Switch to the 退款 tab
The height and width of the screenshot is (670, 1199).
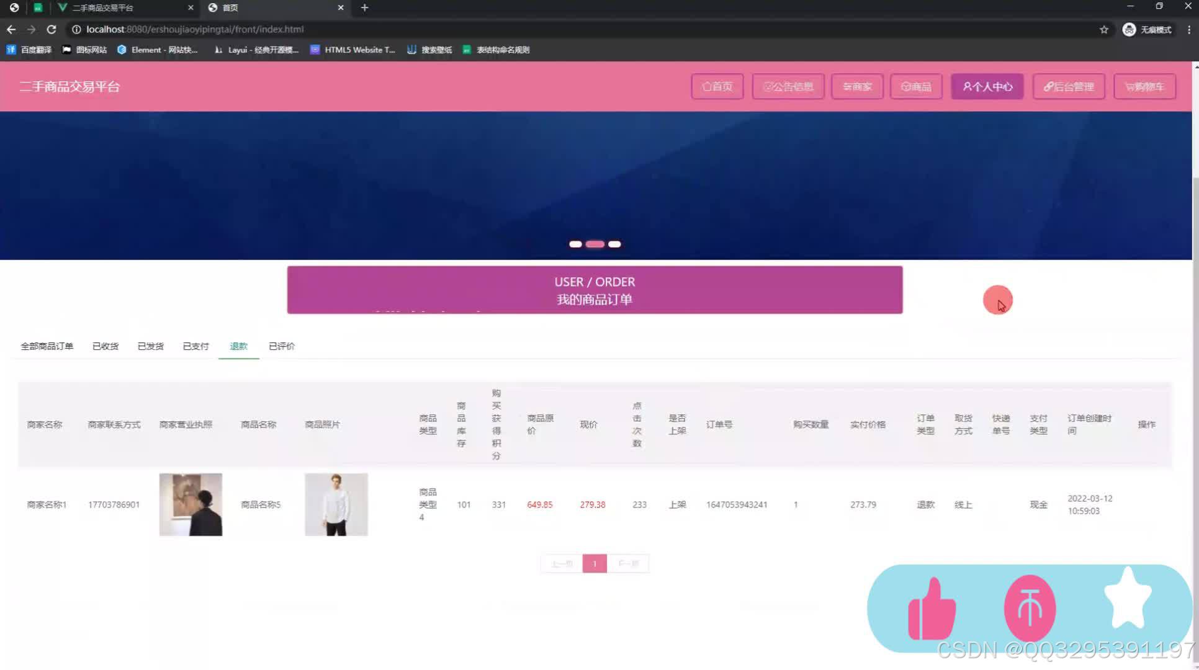pos(238,346)
